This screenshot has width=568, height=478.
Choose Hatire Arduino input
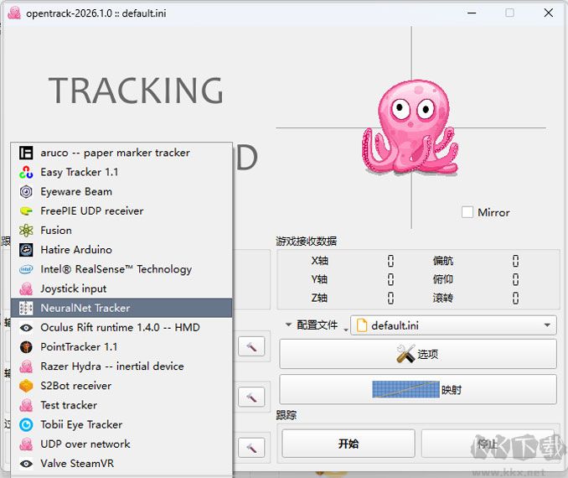click(121, 250)
